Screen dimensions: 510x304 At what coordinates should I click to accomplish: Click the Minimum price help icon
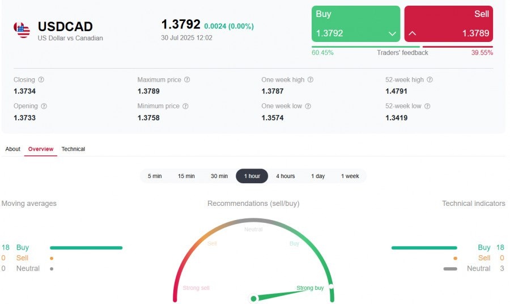(x=185, y=106)
